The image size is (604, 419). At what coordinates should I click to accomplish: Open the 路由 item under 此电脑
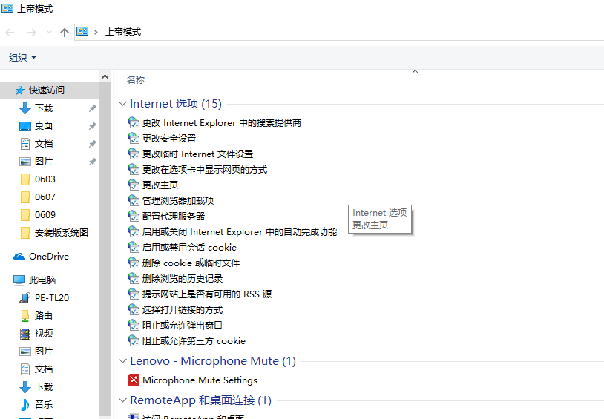pyautogui.click(x=44, y=316)
